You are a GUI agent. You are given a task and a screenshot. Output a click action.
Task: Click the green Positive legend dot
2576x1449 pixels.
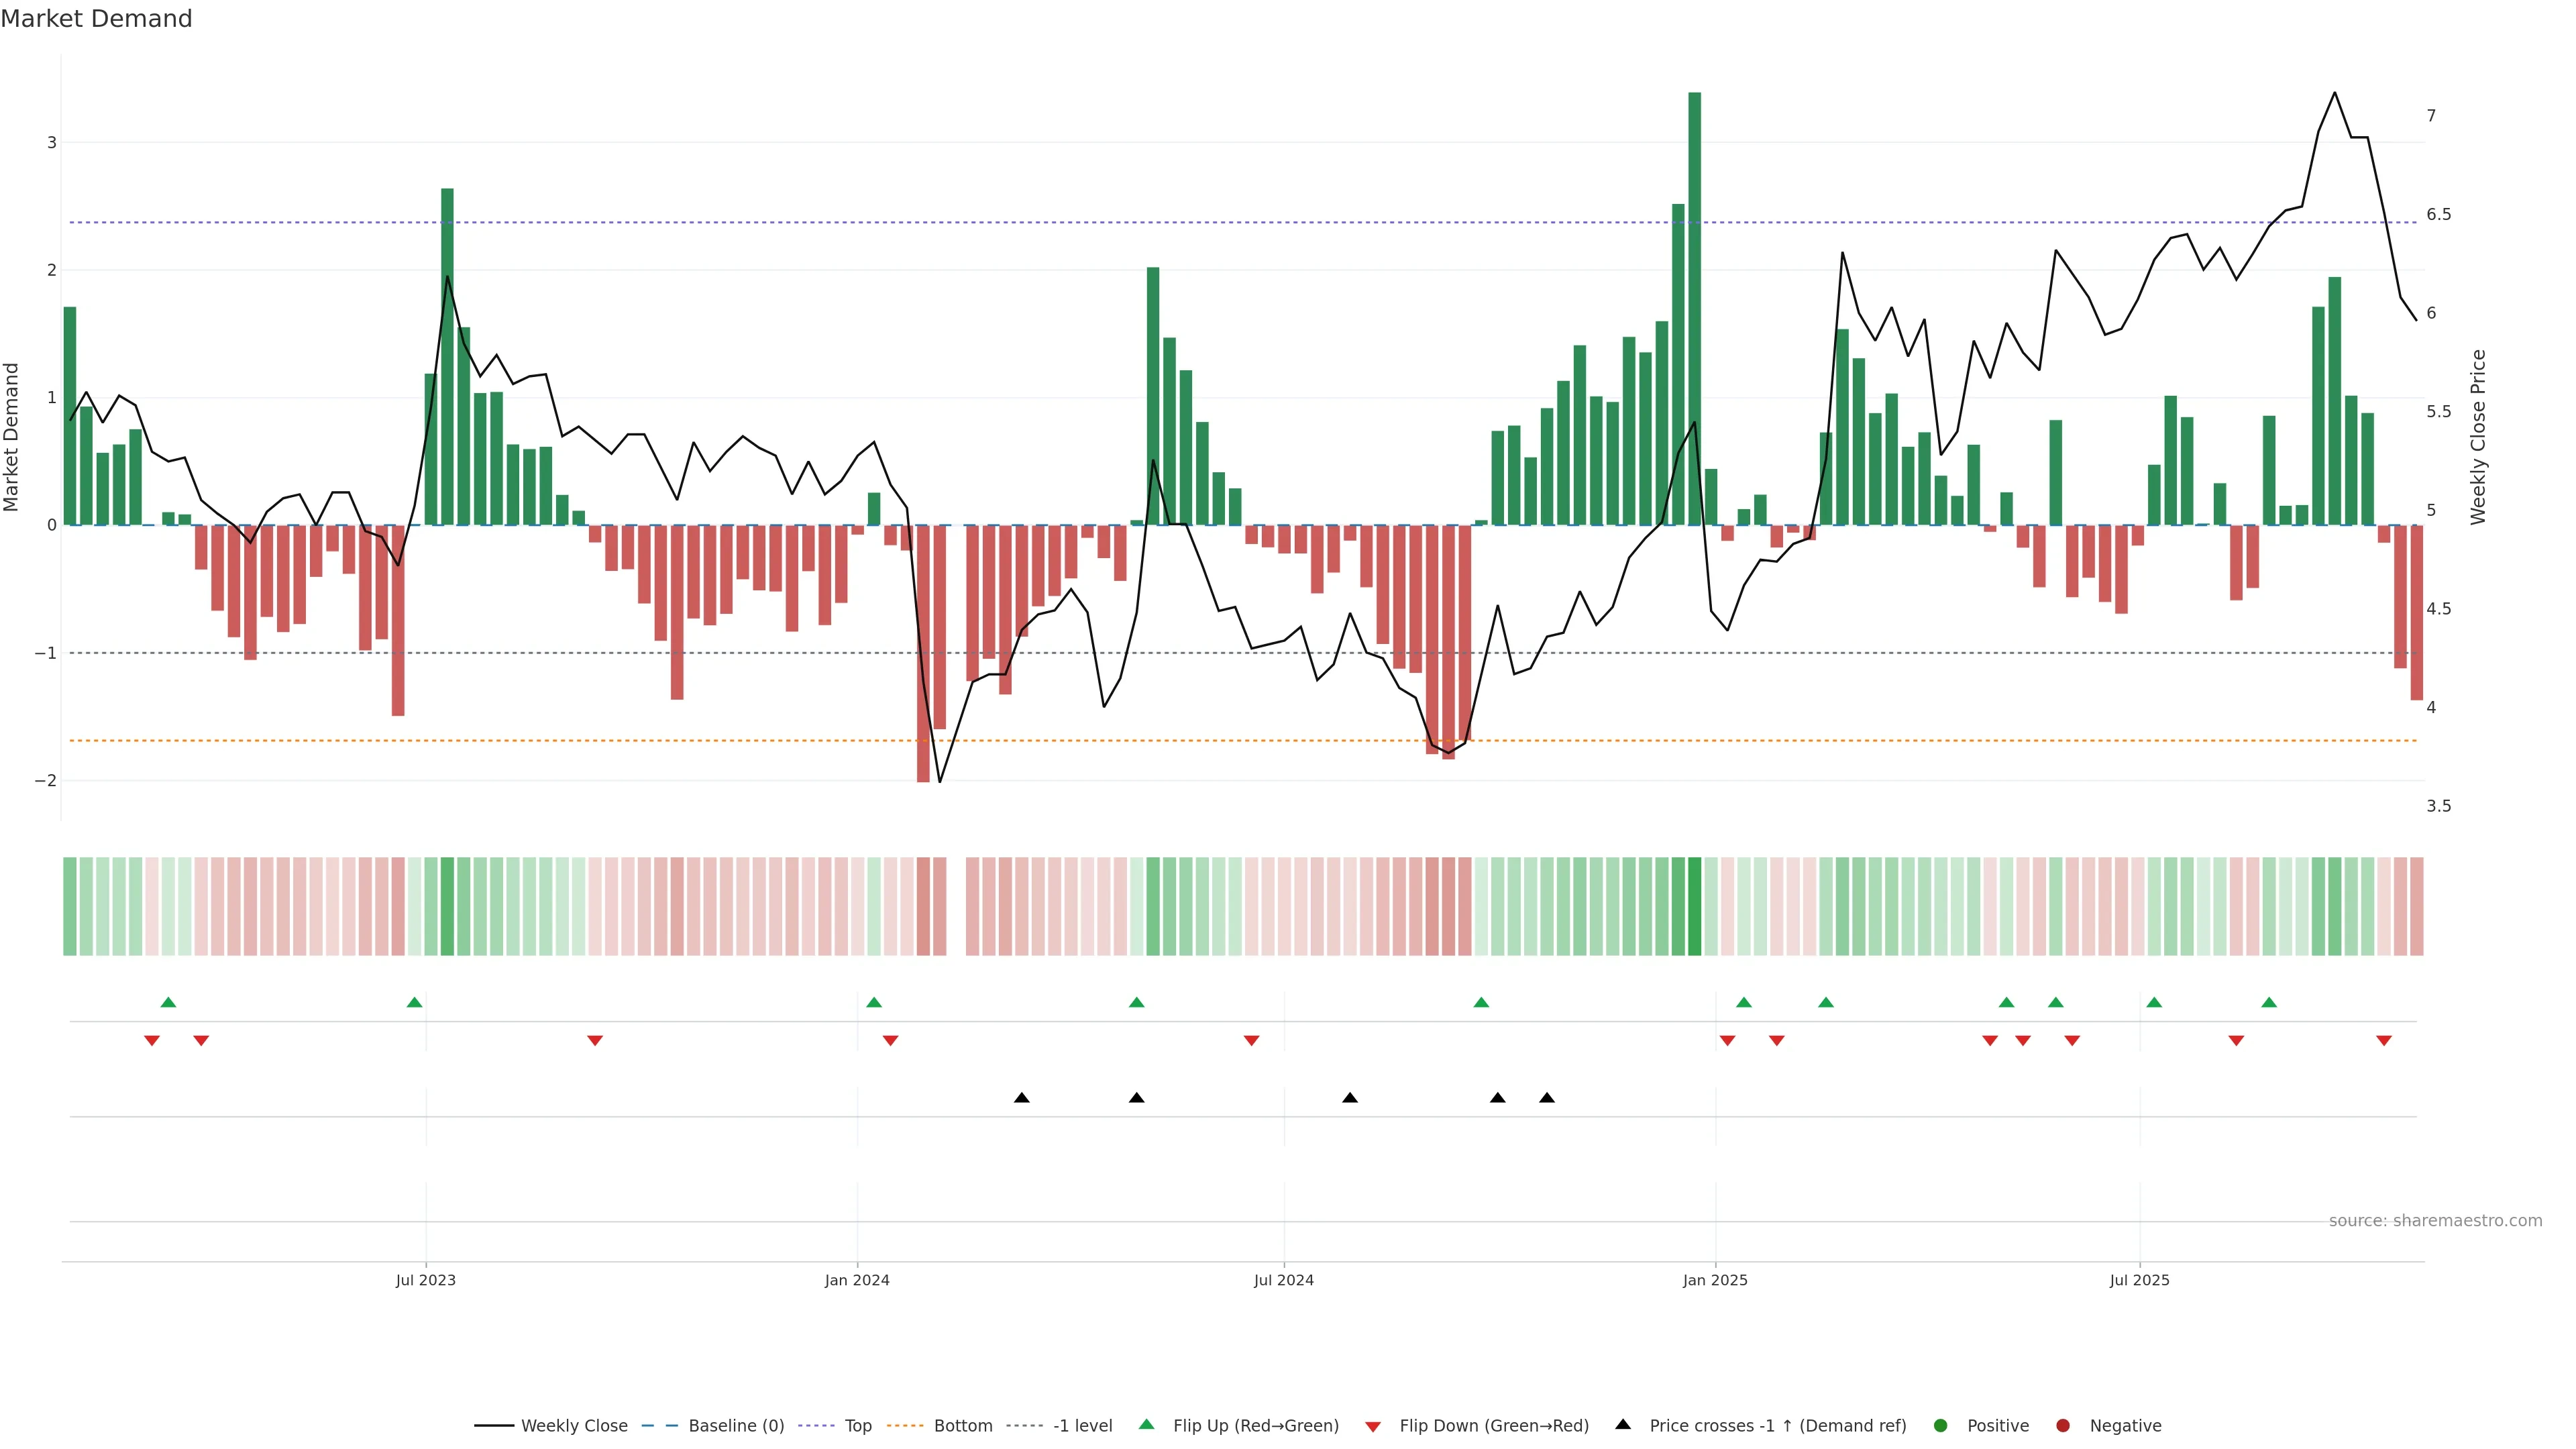1941,1426
